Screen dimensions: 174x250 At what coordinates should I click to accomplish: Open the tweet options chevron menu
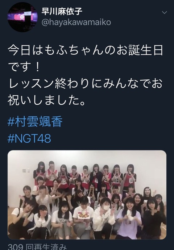pyautogui.click(x=164, y=12)
